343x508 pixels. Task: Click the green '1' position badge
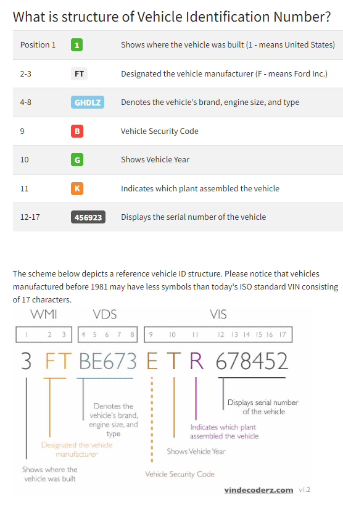tap(76, 44)
